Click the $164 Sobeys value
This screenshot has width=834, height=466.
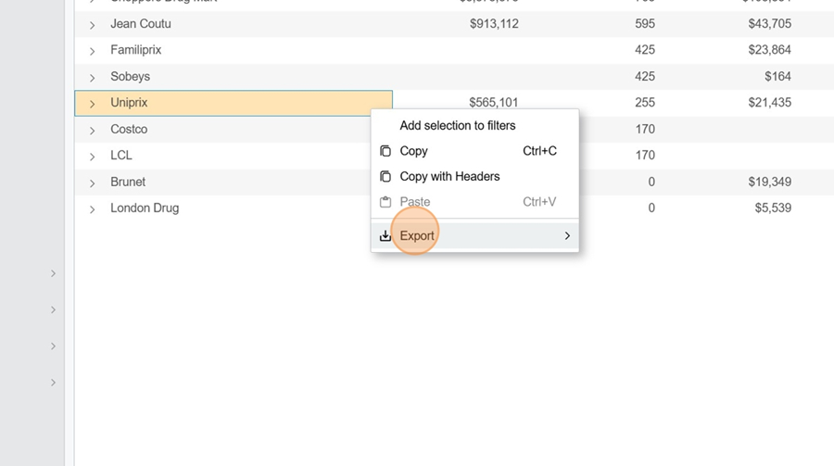click(777, 77)
